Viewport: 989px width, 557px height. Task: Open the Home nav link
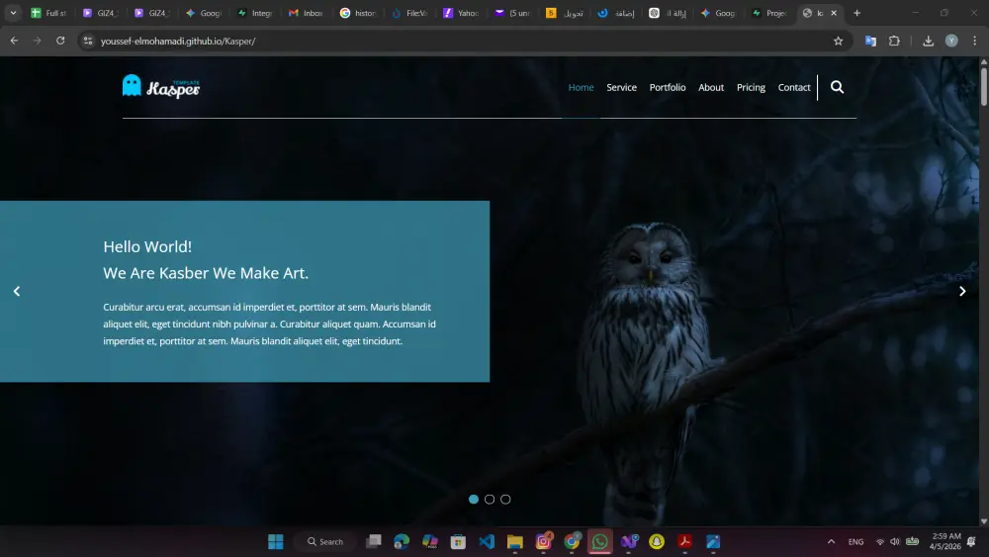[581, 87]
